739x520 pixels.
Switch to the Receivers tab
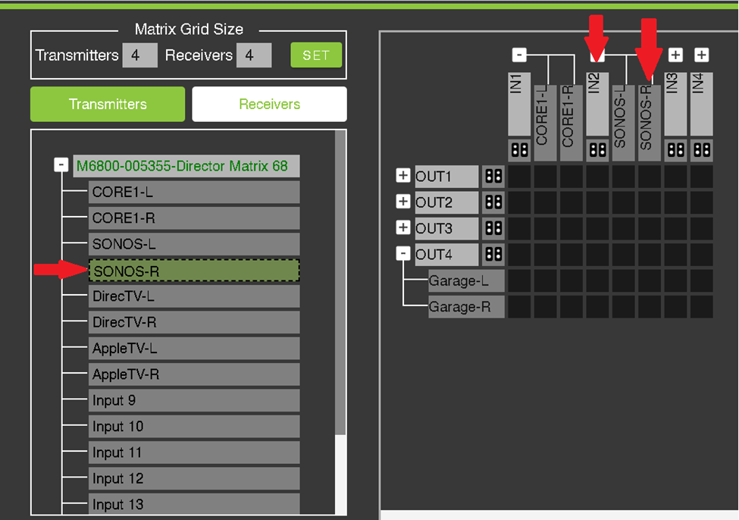[269, 104]
